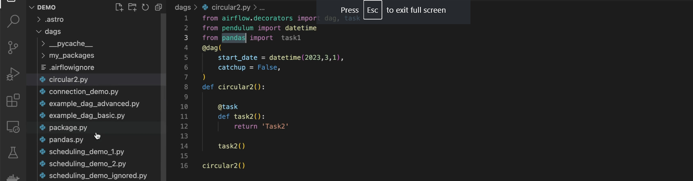Click the '@task' decorator text
This screenshot has height=181, width=693.
[x=227, y=106]
